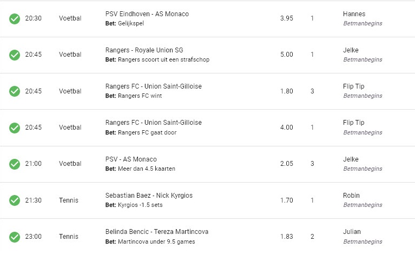415x255 pixels.
Task: Select Sebastian Baez - Nick Kyrgios match
Action: (x=149, y=196)
